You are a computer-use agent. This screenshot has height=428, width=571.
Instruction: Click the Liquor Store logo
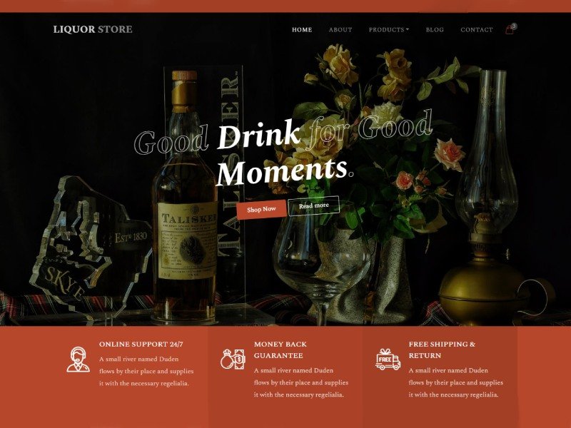point(93,29)
